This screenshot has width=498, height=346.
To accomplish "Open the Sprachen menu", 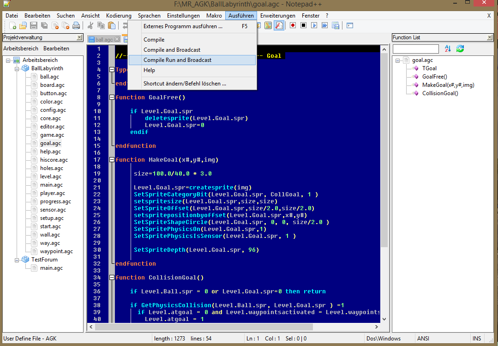I will (x=149, y=16).
